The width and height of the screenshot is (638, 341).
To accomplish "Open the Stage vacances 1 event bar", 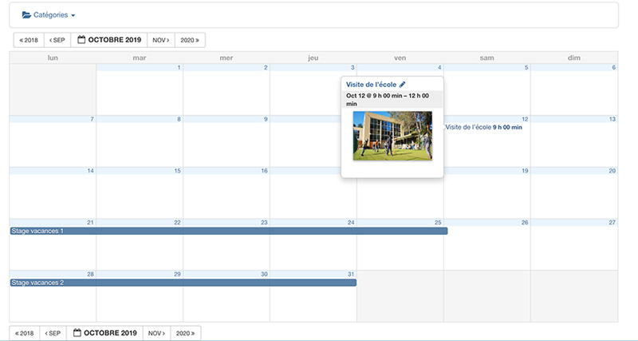I will point(229,231).
